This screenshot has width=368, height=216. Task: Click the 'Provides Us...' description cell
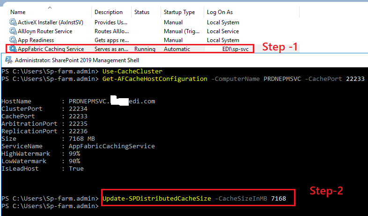pos(111,22)
